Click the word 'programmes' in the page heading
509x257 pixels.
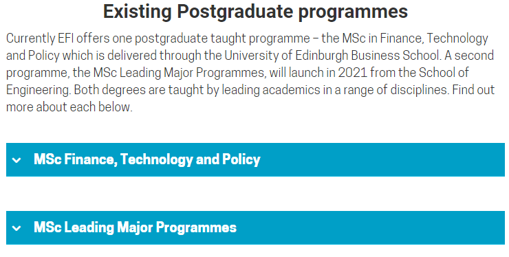tap(353, 12)
